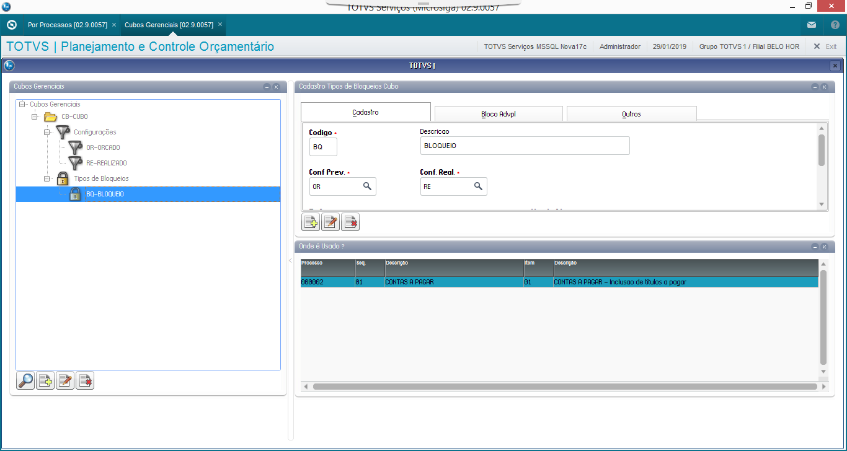Click the RE-REALIZADO funnel icon
This screenshot has height=451, width=847.
pos(75,163)
